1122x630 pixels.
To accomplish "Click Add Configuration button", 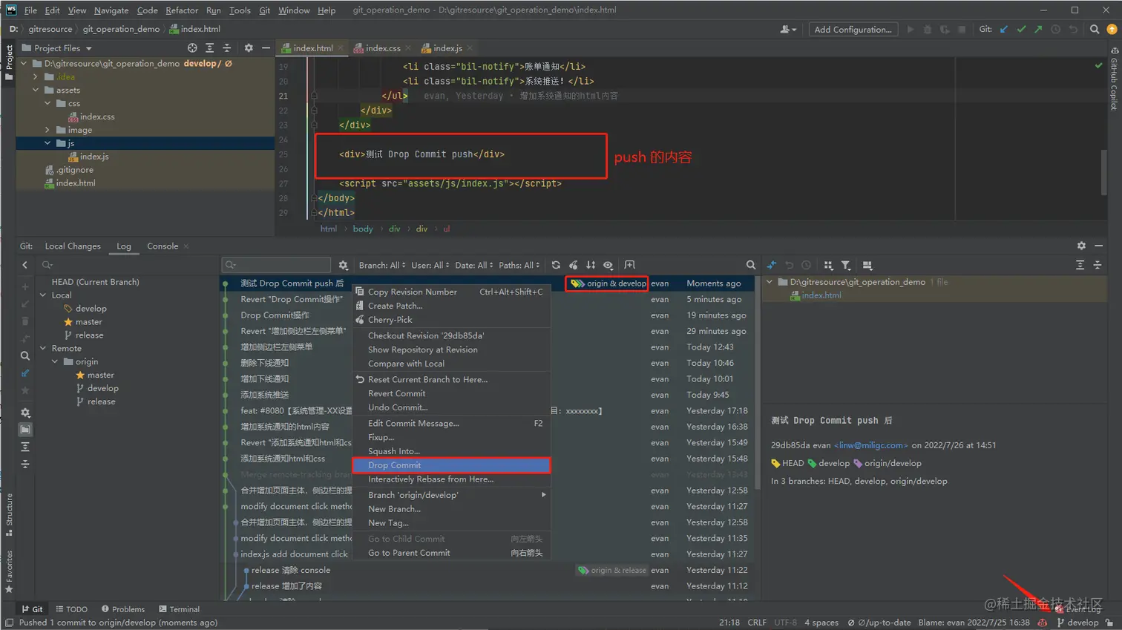I will [853, 30].
